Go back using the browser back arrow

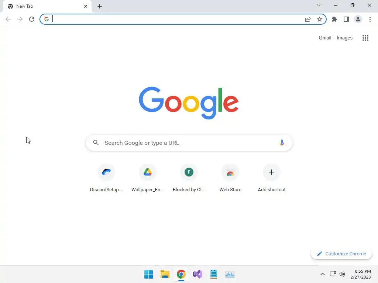pos(8,19)
